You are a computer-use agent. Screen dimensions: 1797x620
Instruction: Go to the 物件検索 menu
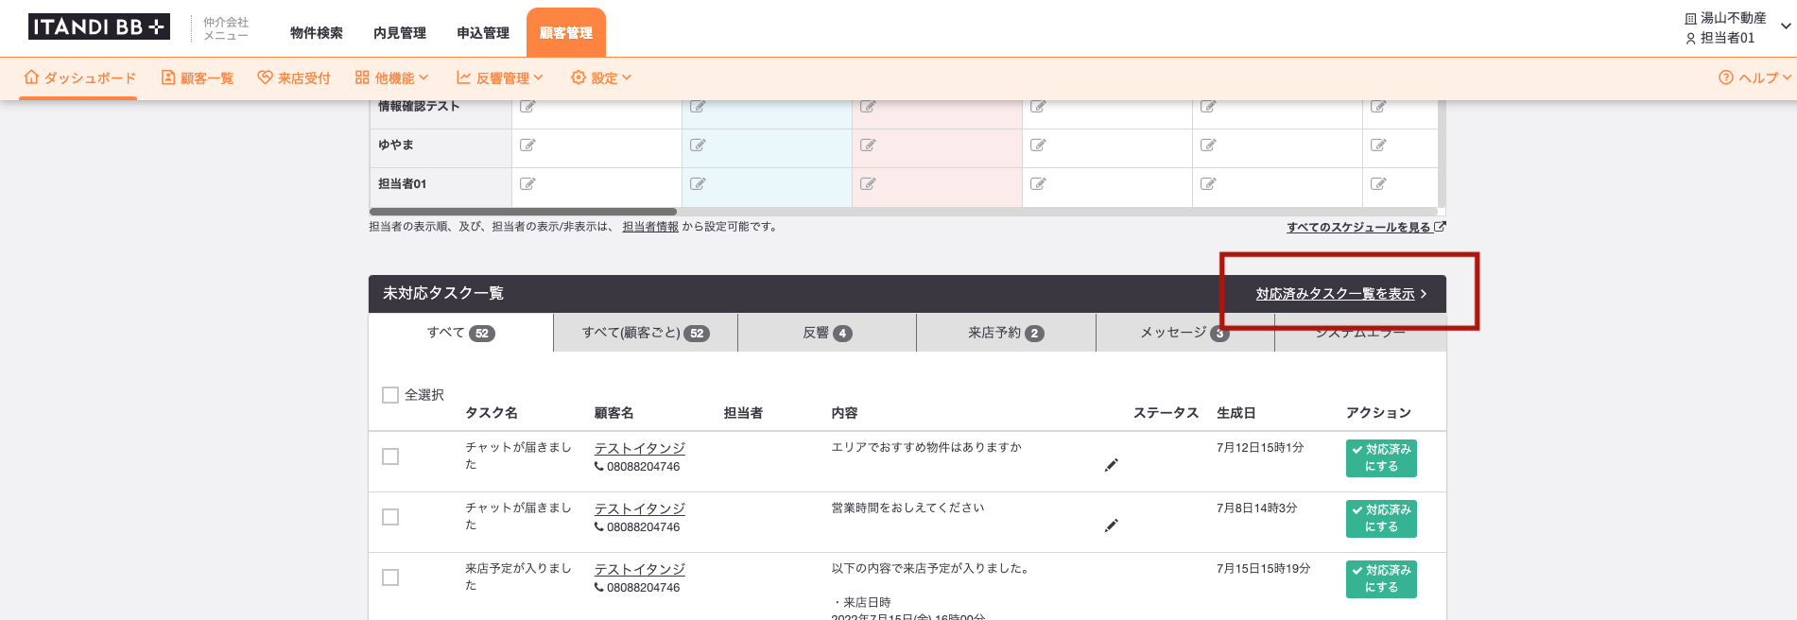tap(317, 33)
